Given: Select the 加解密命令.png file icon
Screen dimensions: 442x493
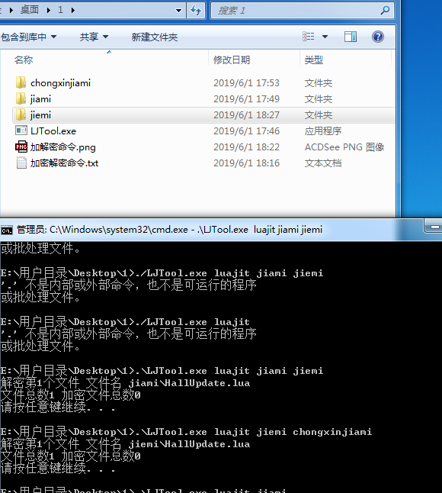Looking at the screenshot, I should point(21,147).
